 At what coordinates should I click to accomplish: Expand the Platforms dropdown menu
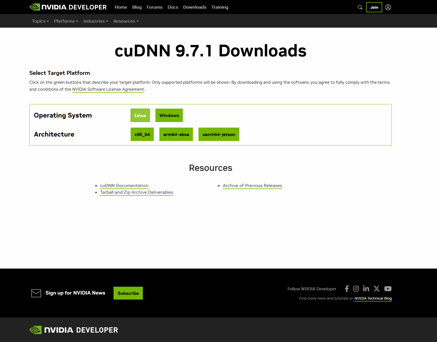[x=66, y=21]
